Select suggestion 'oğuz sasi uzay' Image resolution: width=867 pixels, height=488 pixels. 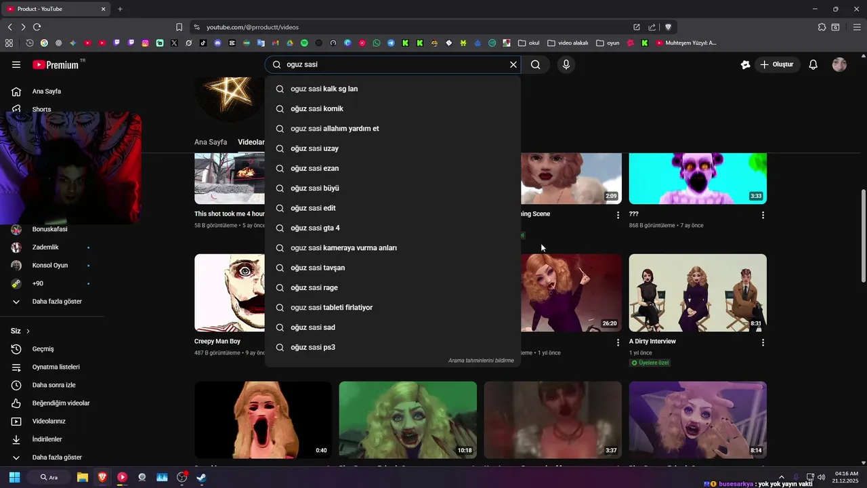393,148
